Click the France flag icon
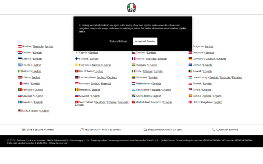Screen dimensions: 263x164 coord(134,59)
